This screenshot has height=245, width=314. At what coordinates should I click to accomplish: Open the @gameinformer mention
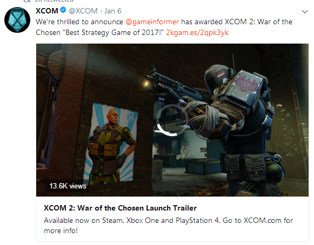pyautogui.click(x=152, y=22)
